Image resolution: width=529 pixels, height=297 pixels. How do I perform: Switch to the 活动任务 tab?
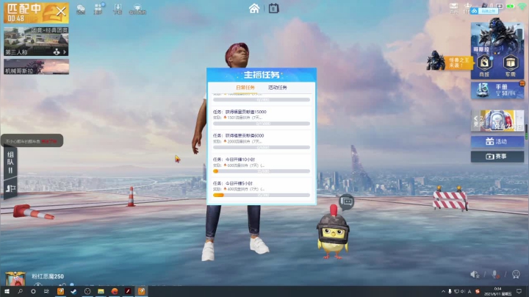(277, 87)
